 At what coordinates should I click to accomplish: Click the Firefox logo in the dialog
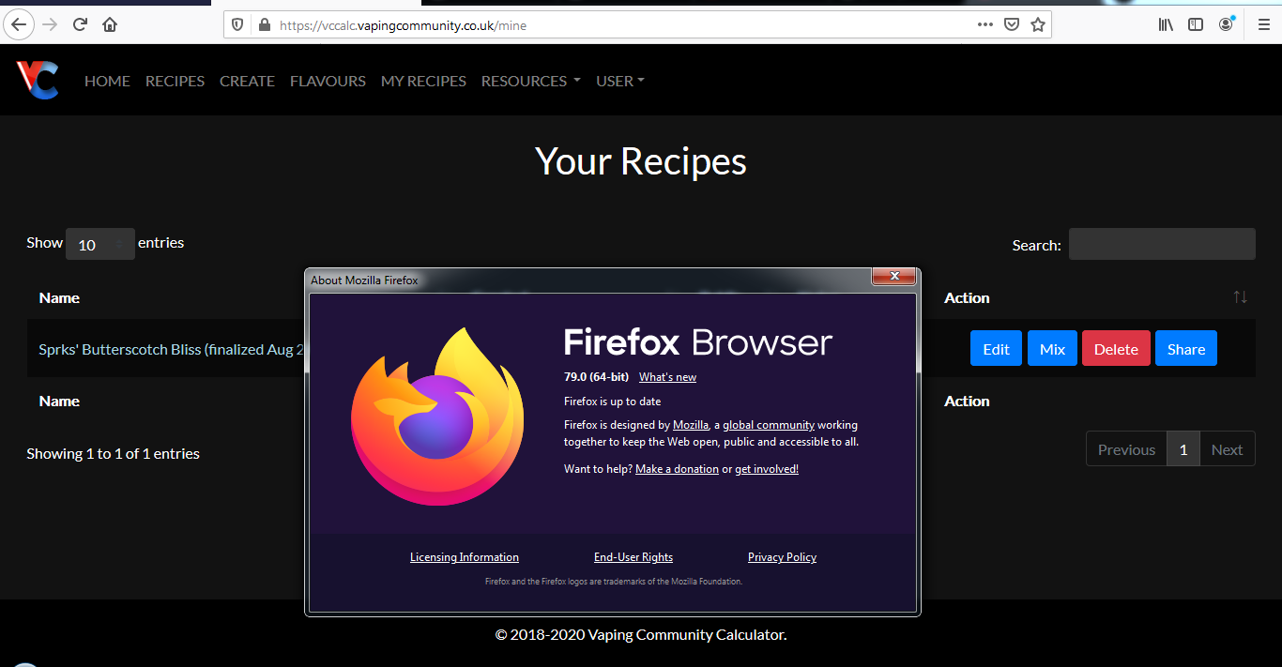437,417
